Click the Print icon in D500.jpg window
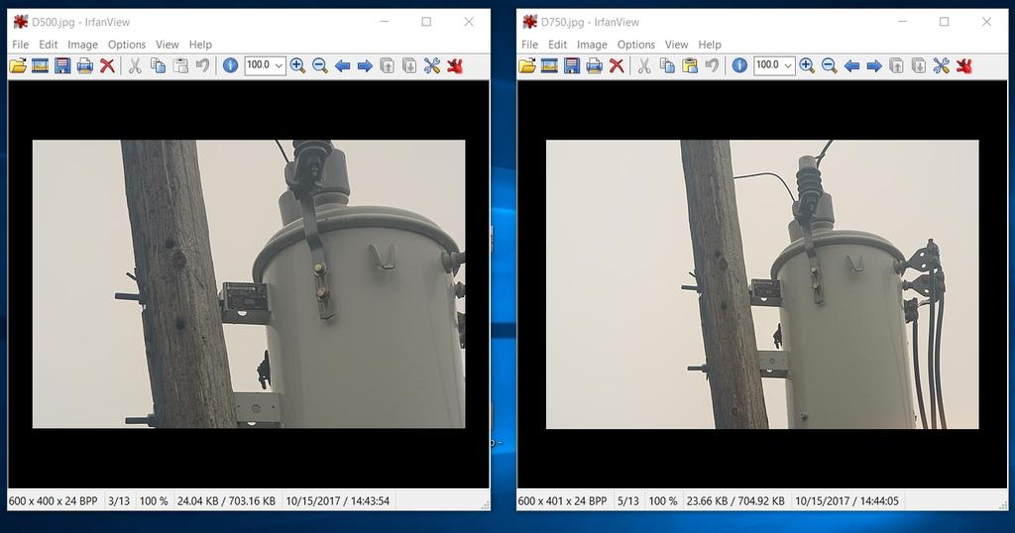Image resolution: width=1015 pixels, height=533 pixels. tap(85, 66)
